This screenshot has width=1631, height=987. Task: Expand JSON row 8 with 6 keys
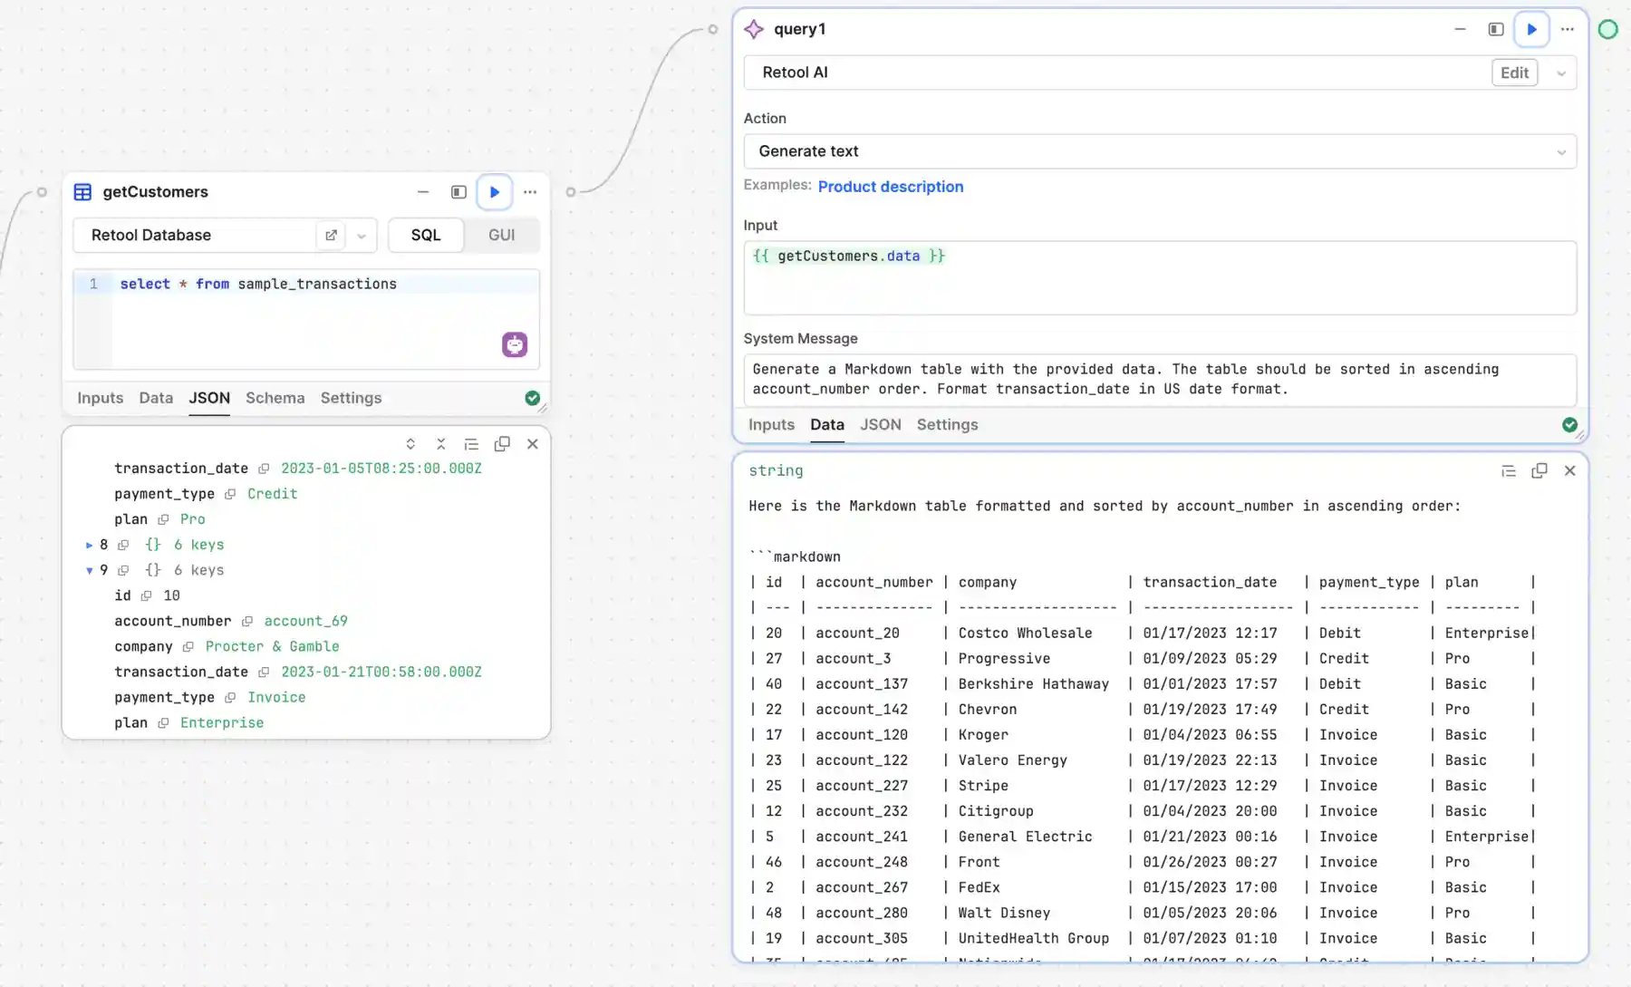(x=90, y=545)
